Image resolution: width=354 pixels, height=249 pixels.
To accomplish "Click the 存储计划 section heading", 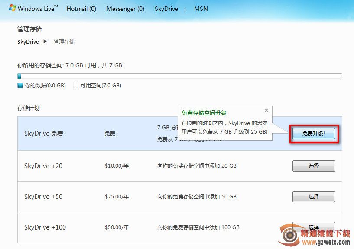I will 29,108.
